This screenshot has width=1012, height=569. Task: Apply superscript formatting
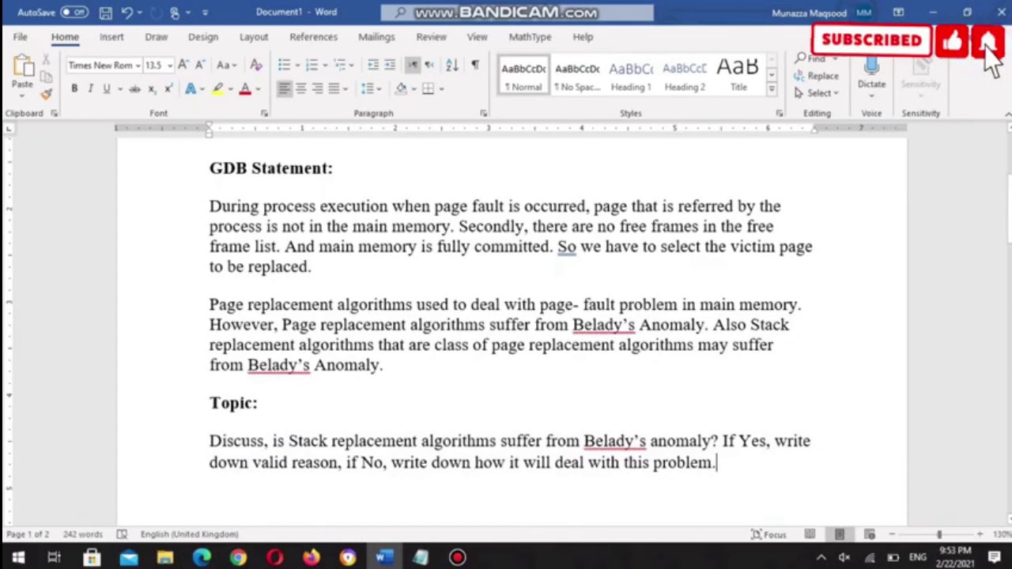coord(168,89)
